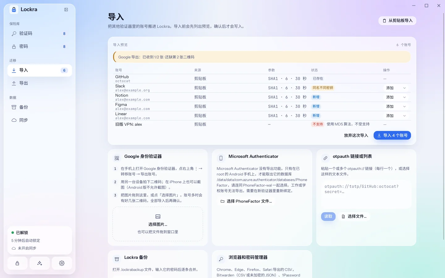Screen dimensions: 445x278
Task: Click the QR code icon on Google 身份验证器 card
Action: pos(117,158)
